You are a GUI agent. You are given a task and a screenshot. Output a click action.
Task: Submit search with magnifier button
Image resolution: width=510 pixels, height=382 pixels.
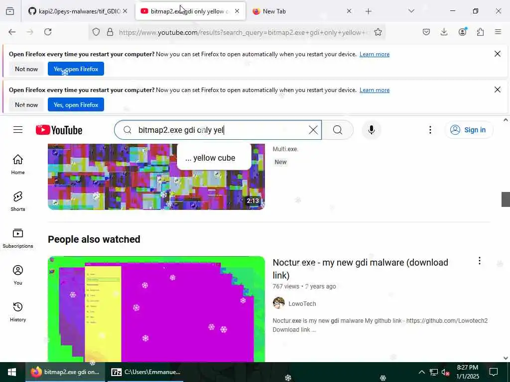point(338,130)
